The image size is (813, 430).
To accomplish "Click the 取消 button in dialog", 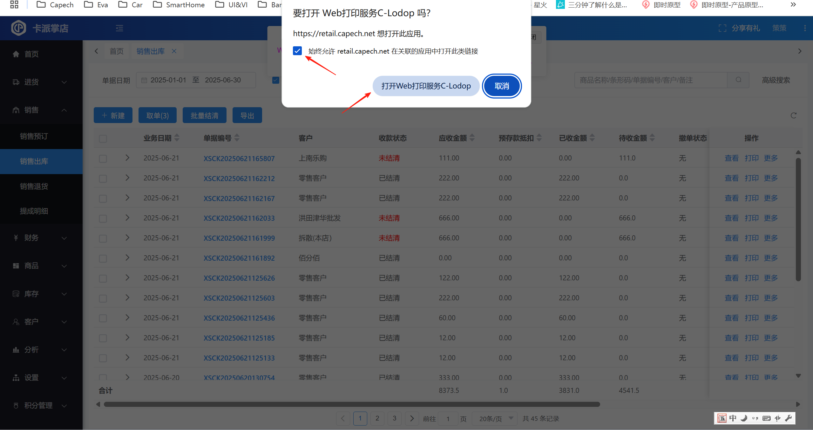I will coord(502,86).
